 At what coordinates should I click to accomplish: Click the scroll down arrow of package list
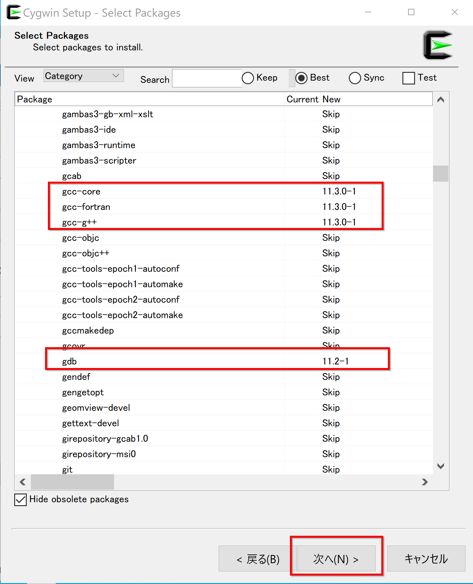point(441,466)
